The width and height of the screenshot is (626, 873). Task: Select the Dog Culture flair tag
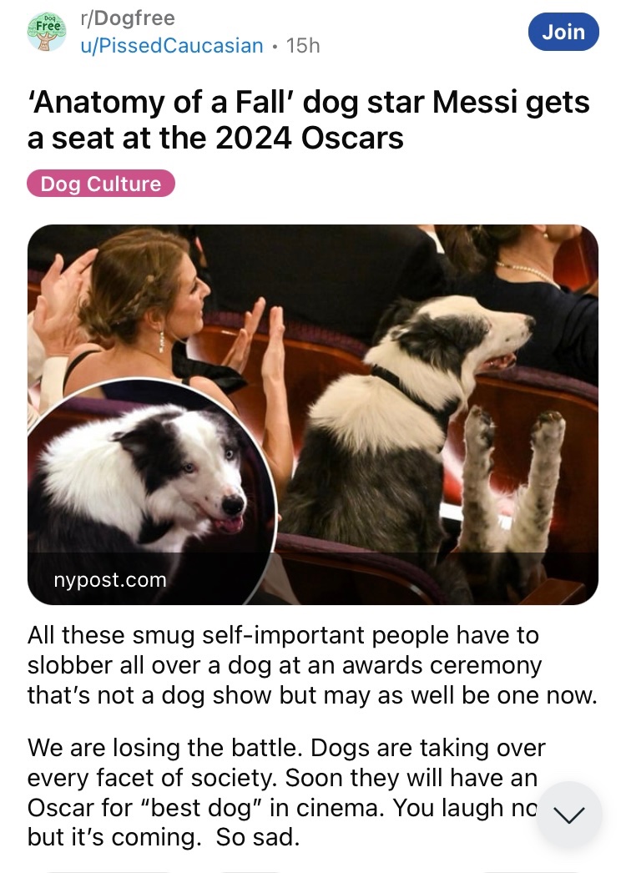(101, 184)
